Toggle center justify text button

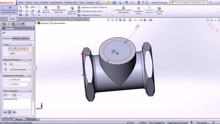pos(10,112)
